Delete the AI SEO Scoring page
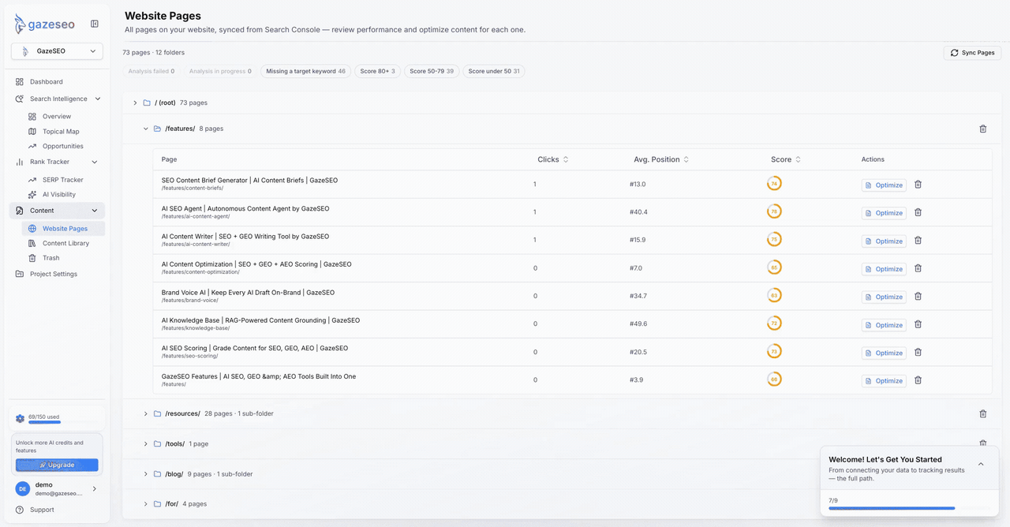The width and height of the screenshot is (1010, 527). click(918, 353)
